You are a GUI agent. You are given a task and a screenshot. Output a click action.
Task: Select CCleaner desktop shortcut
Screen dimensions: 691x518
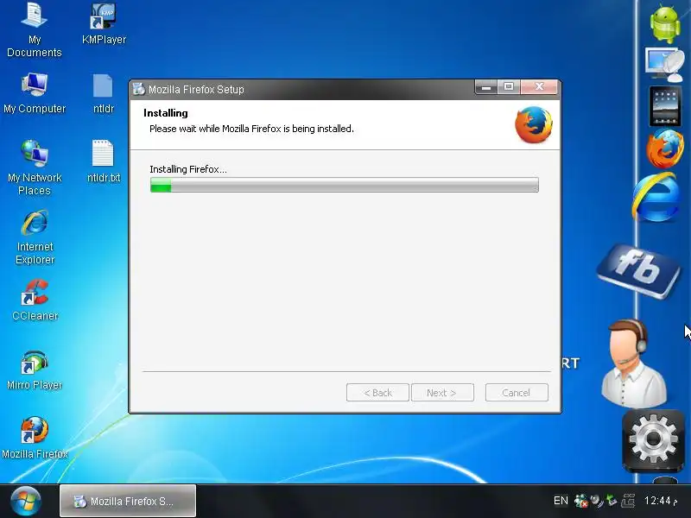point(35,300)
